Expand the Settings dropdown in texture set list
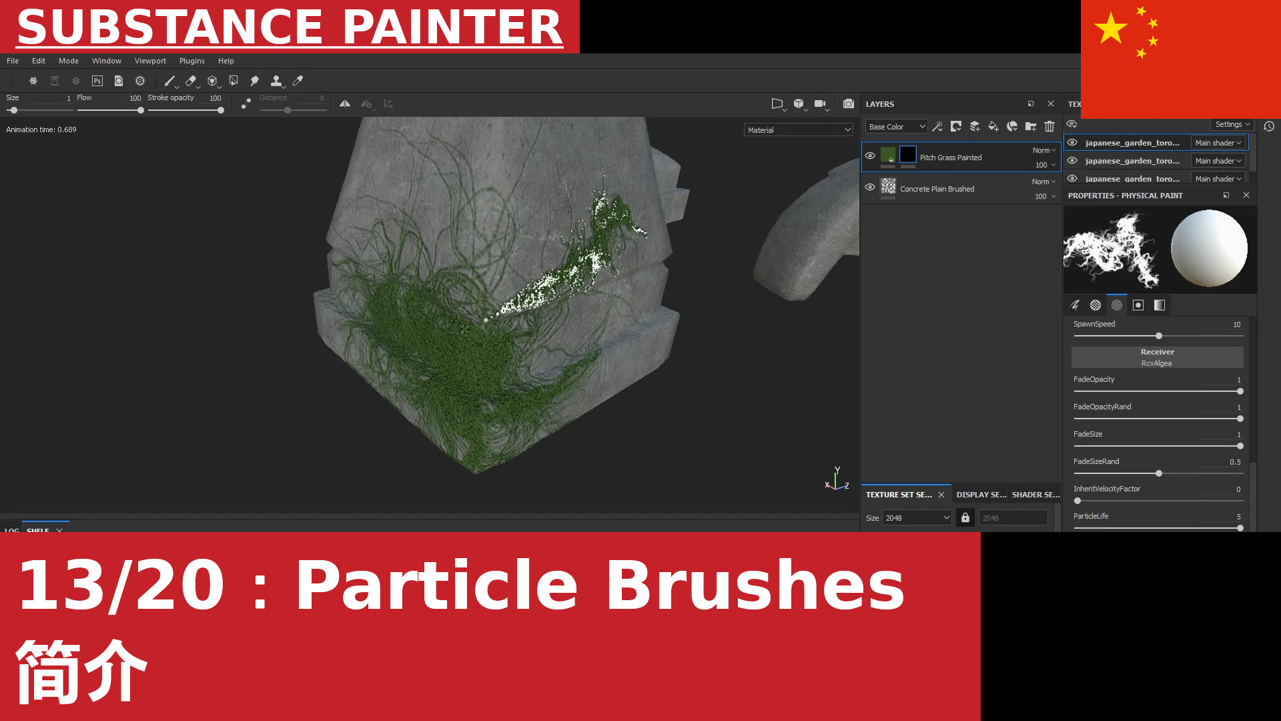 (1232, 124)
